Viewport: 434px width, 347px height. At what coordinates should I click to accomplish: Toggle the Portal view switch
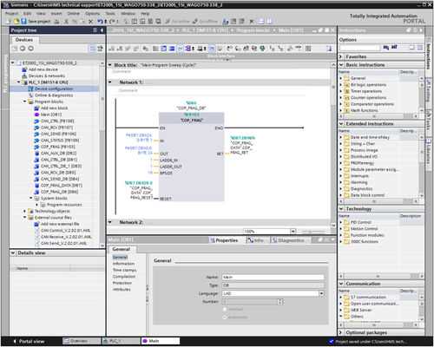pos(29,341)
